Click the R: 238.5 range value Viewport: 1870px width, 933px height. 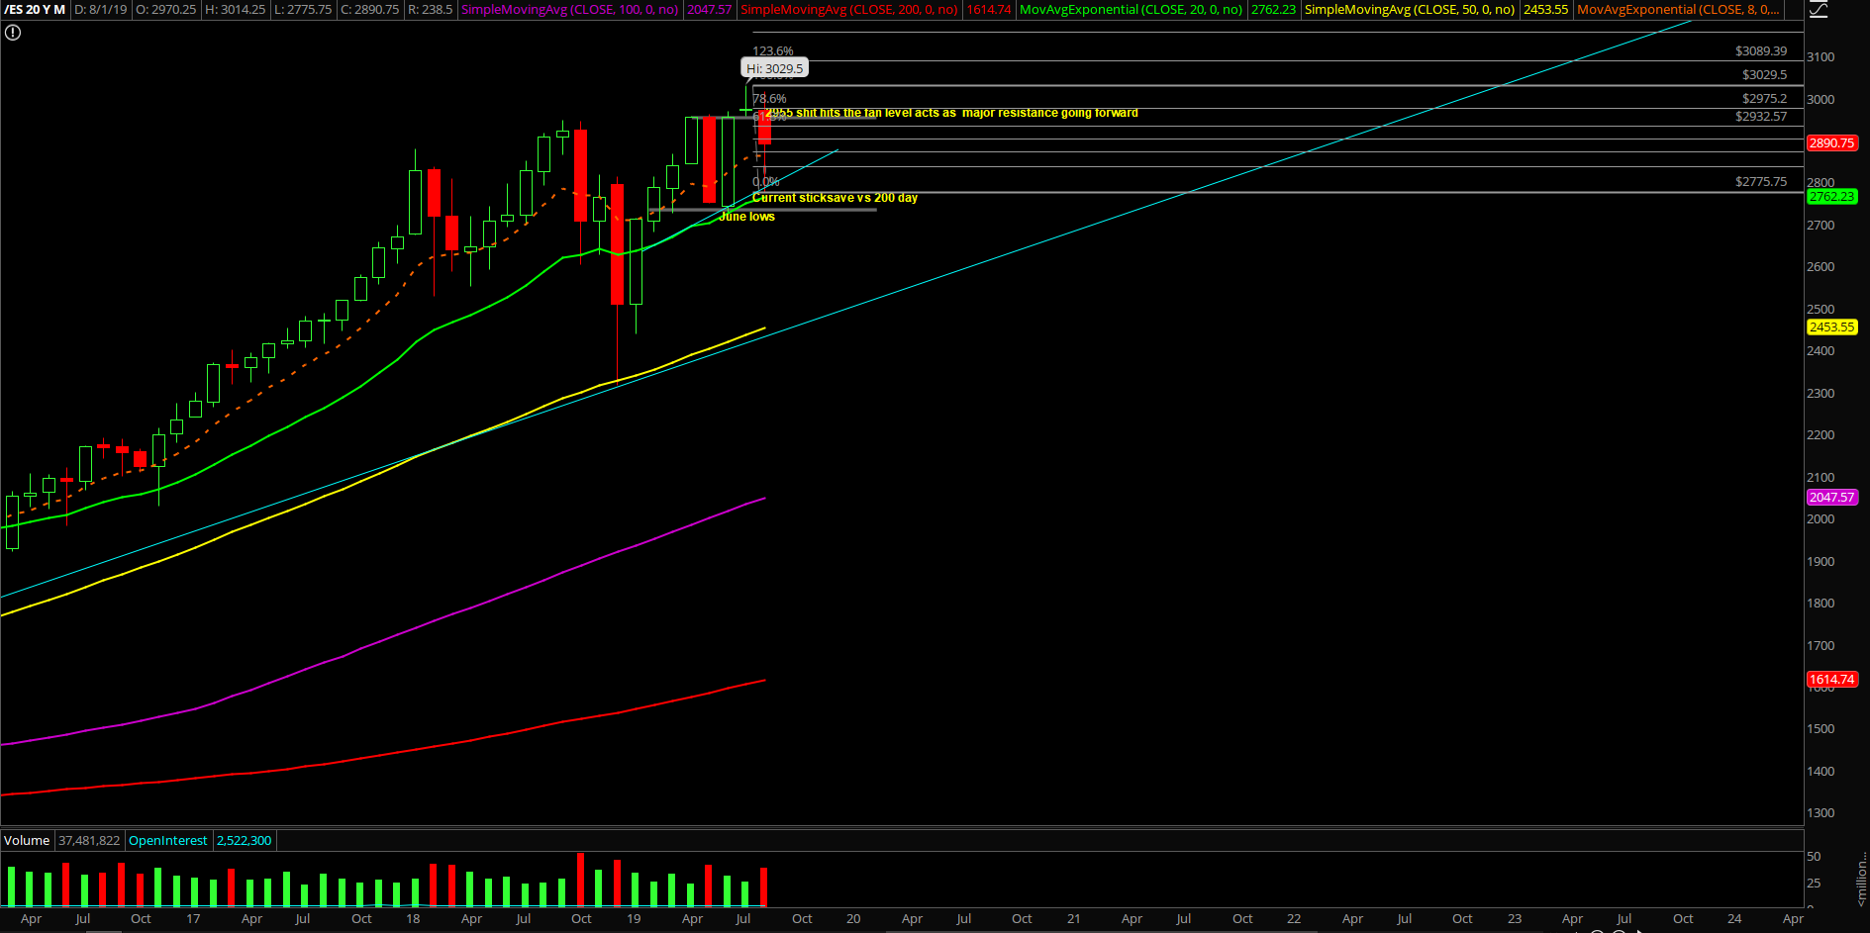[x=430, y=9]
